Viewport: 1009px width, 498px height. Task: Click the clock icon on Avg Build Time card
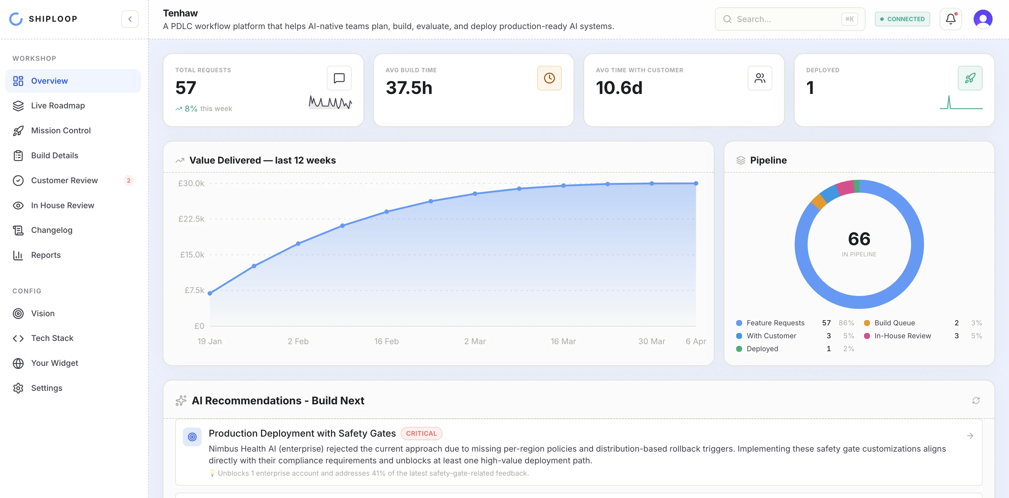click(x=549, y=78)
